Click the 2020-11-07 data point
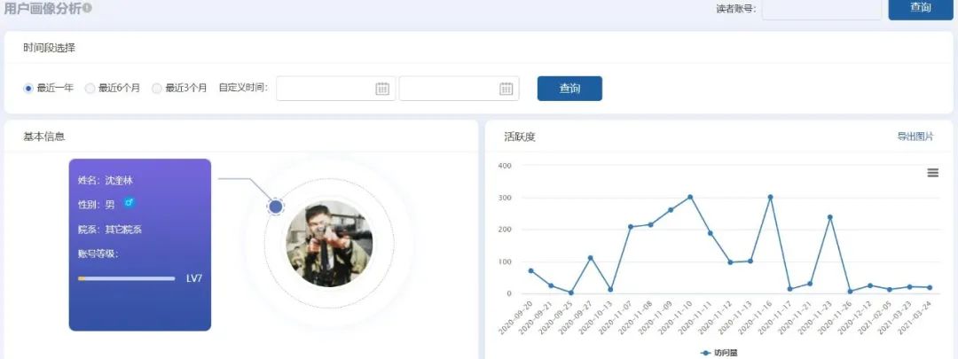The height and width of the screenshot is (359, 958). pyautogui.click(x=630, y=227)
